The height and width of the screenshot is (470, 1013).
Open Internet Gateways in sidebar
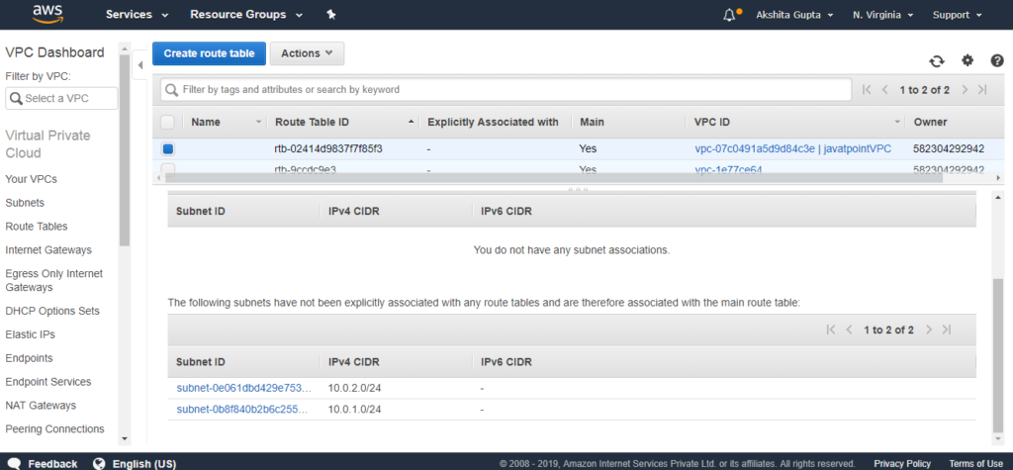pos(48,249)
